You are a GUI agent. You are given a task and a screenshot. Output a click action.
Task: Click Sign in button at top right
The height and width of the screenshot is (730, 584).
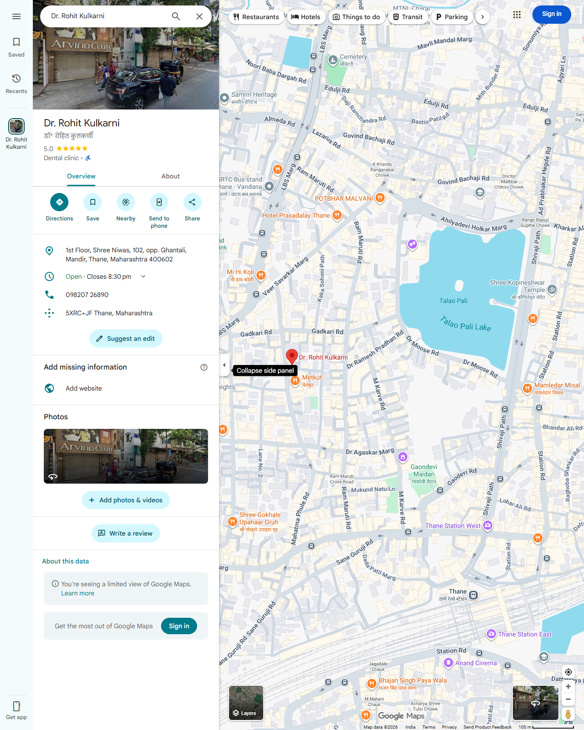coord(552,14)
